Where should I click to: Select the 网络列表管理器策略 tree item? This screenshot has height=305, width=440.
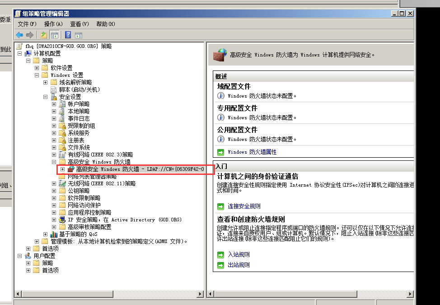92,177
